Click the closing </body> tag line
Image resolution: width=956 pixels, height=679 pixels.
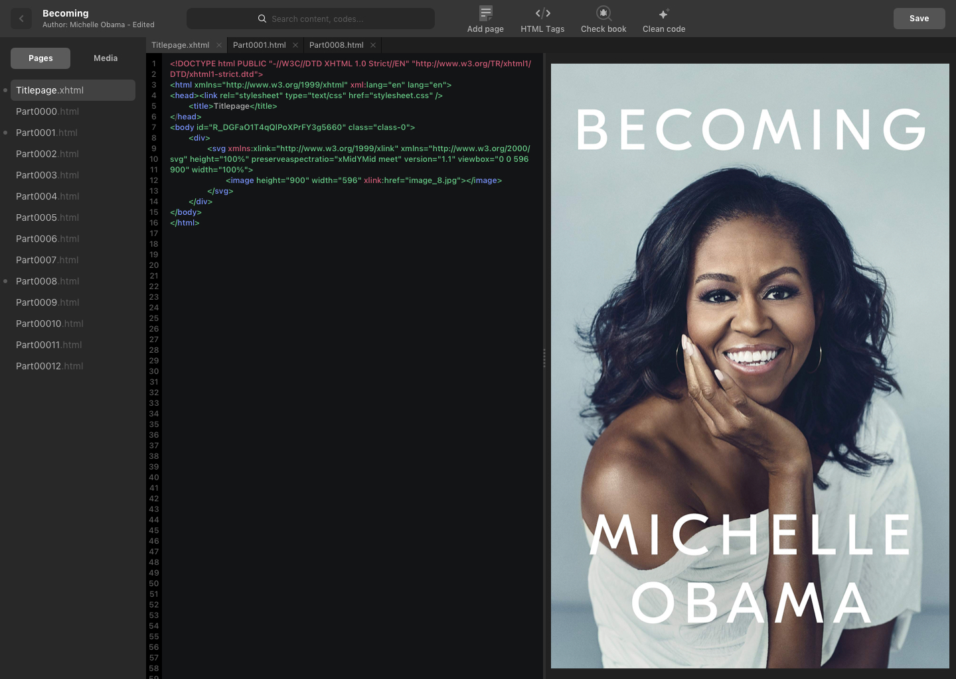[185, 212]
